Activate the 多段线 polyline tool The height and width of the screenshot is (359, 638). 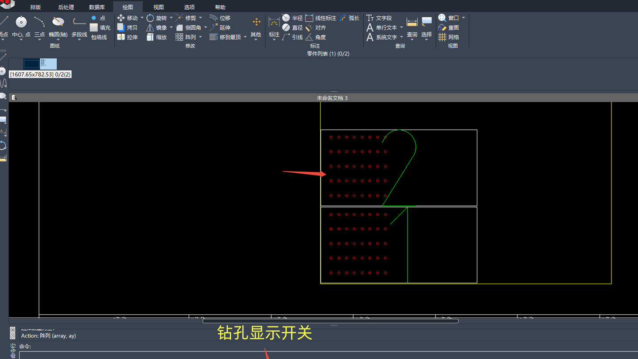coord(79,27)
